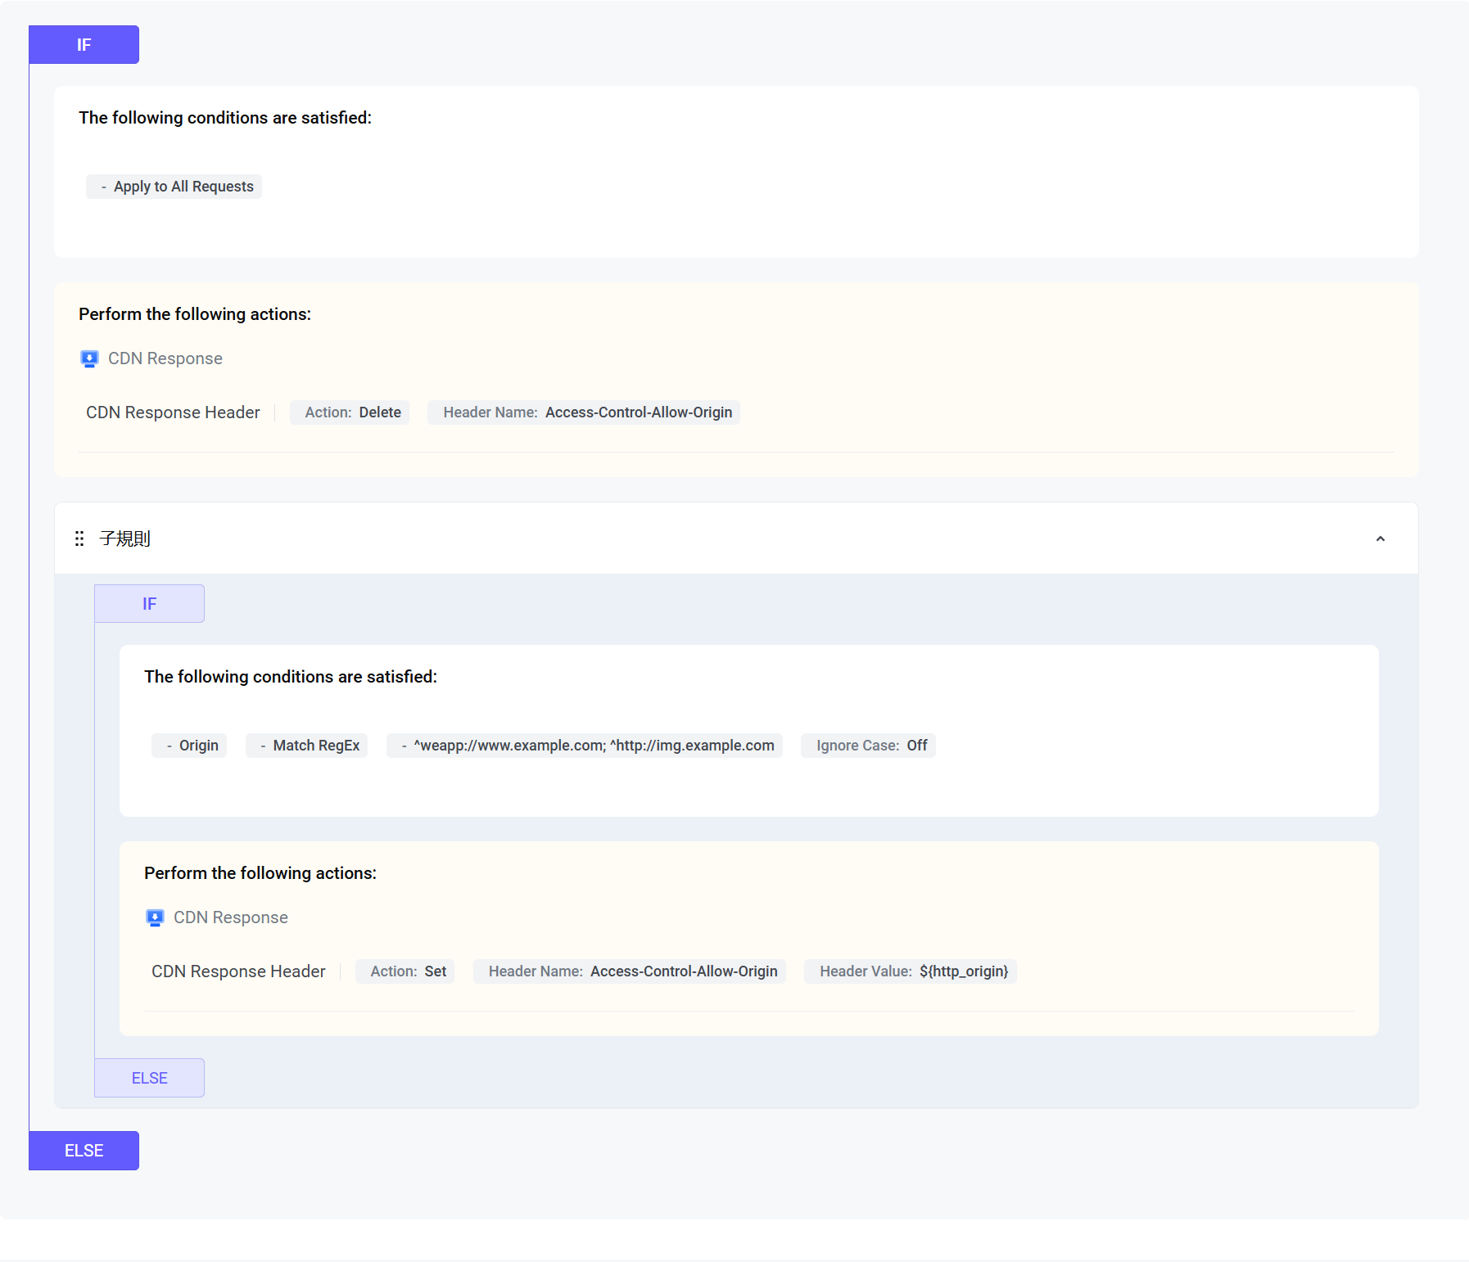The height and width of the screenshot is (1262, 1469).
Task: Click the CDN Response Header label in sub-rule
Action: click(238, 971)
